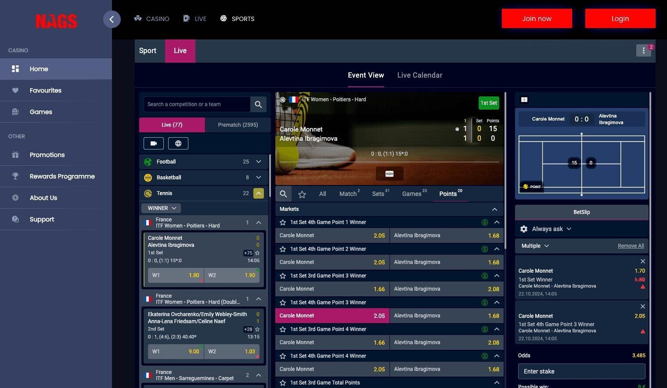Screen dimensions: 667x388
Task: Open H2H statistics in the scoreboard
Action: [389, 174]
